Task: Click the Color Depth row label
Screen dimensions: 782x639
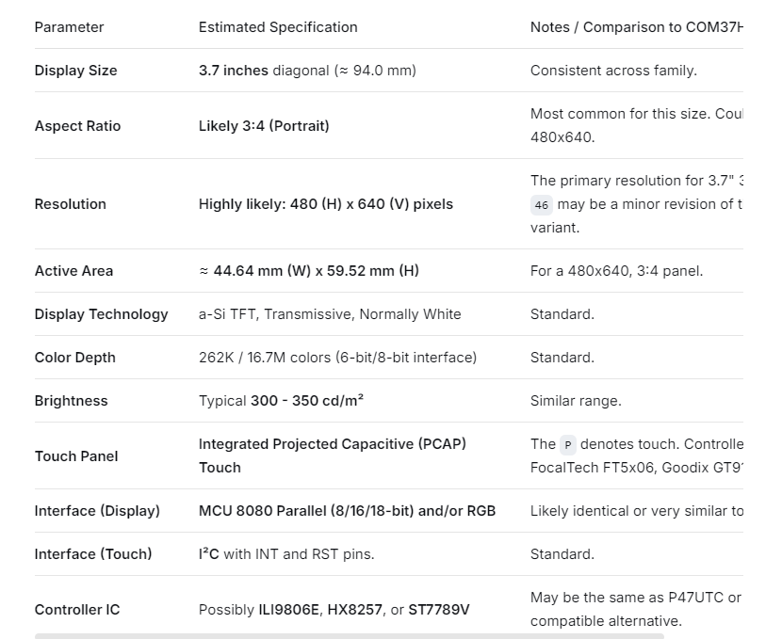Action: click(x=74, y=358)
